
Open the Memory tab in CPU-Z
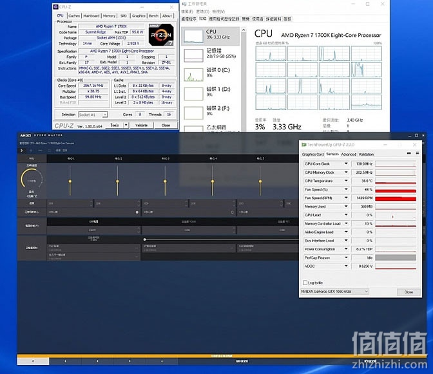click(x=109, y=16)
